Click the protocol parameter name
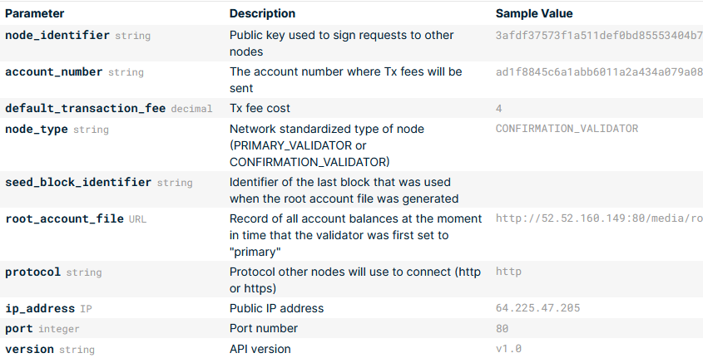The height and width of the screenshot is (358, 703). coord(33,272)
